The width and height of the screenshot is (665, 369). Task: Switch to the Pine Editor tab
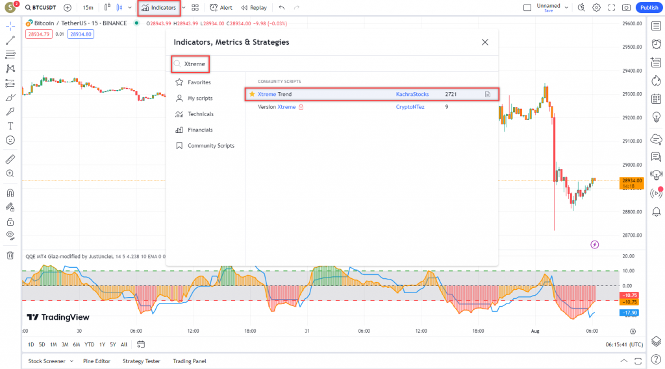97,361
